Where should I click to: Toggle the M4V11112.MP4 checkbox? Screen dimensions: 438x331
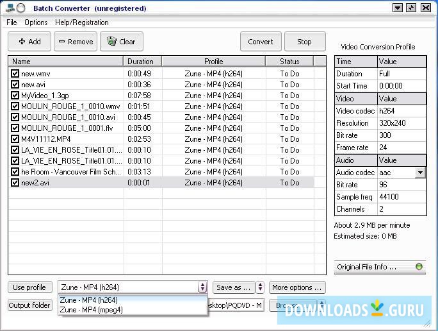coord(15,139)
